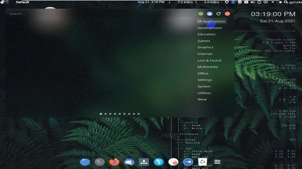Image resolution: width=302 pixels, height=169 pixels.
Task: Click the Aug 21, 3:18 PM panel clock
Action: [x=151, y=2]
